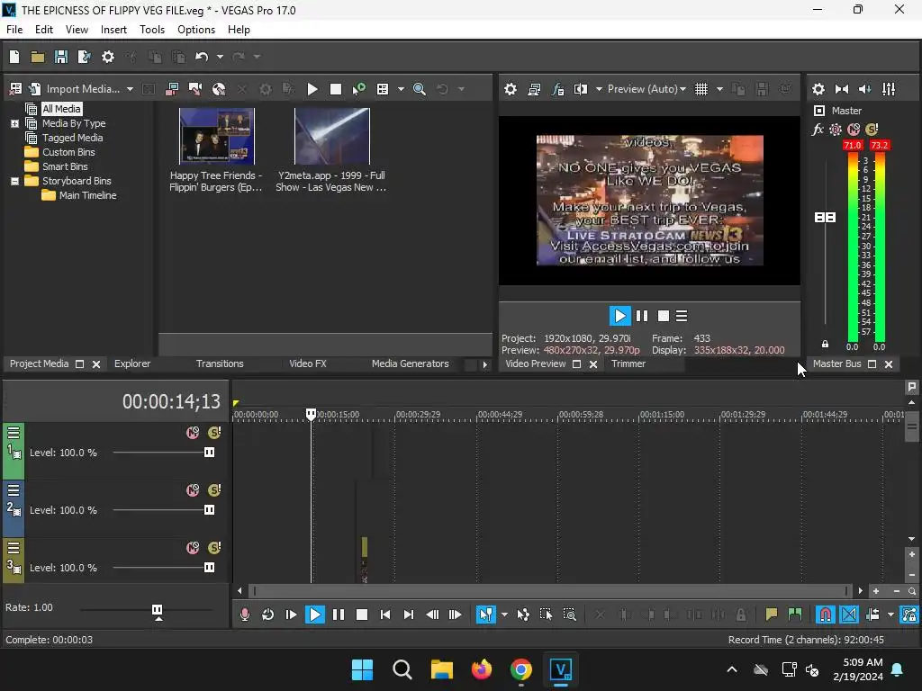Select Normal Edit tool in timeline toolbar
Screen dimensions: 922x691
(x=485, y=615)
